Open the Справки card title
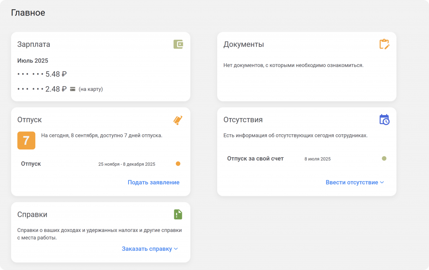 [32, 214]
